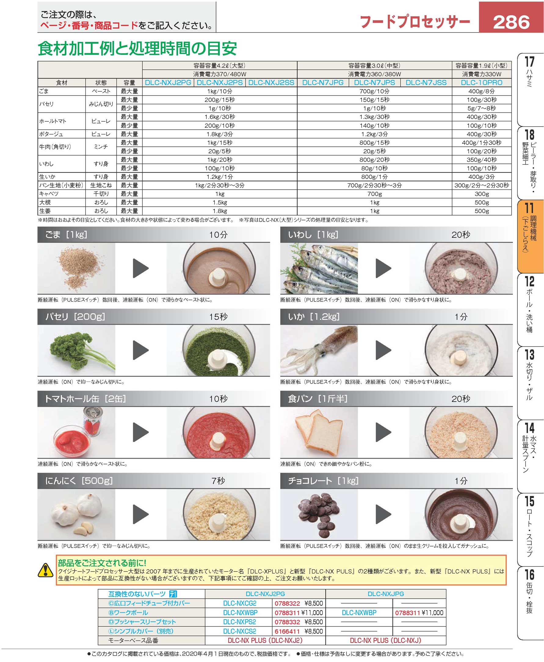
Task: Click the arrow icon in the にんにく section
Action: [x=140, y=514]
